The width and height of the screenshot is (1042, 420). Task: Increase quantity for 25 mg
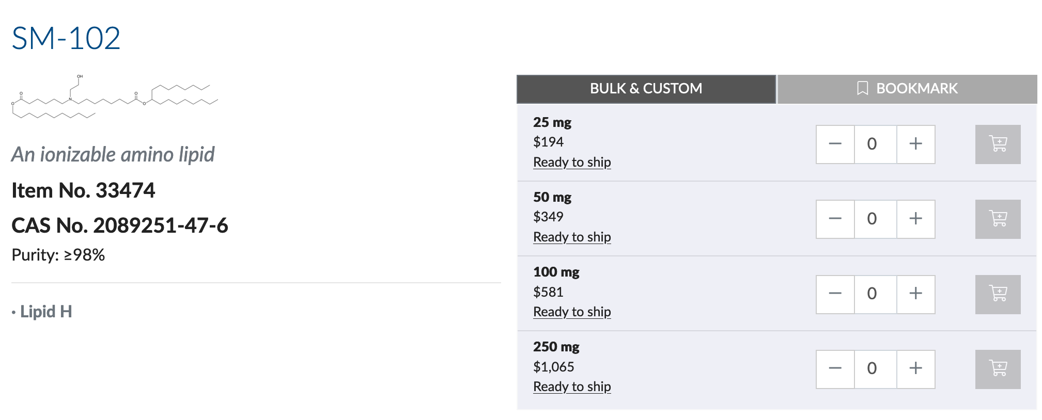pyautogui.click(x=916, y=144)
